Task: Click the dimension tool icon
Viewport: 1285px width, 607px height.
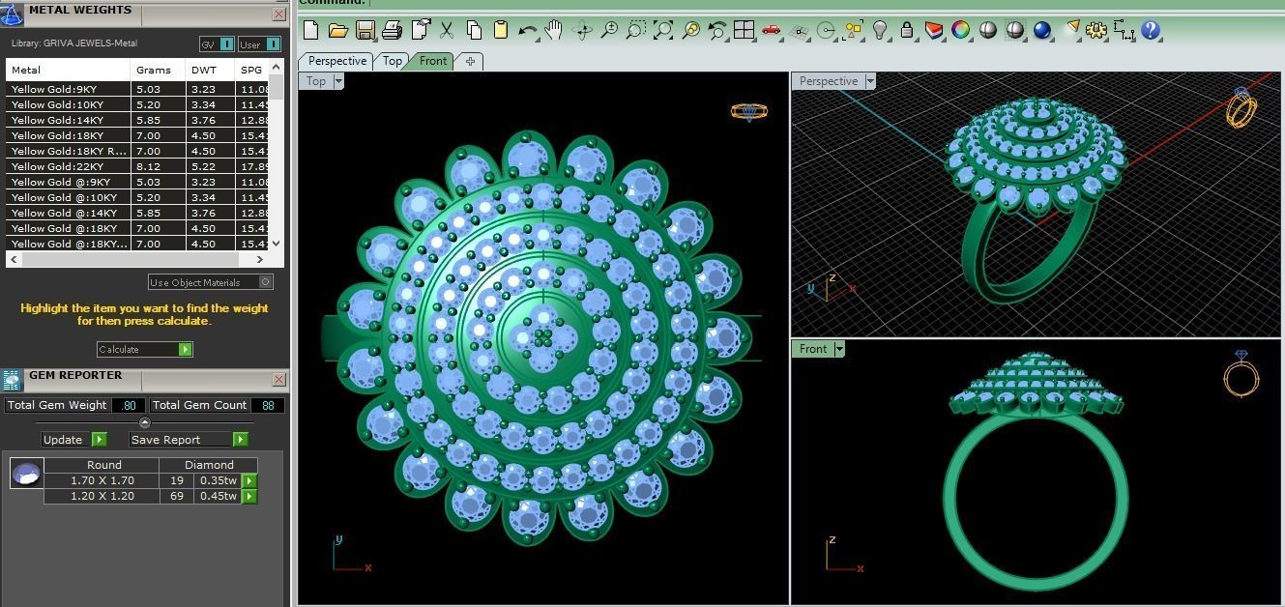Action: click(1124, 30)
